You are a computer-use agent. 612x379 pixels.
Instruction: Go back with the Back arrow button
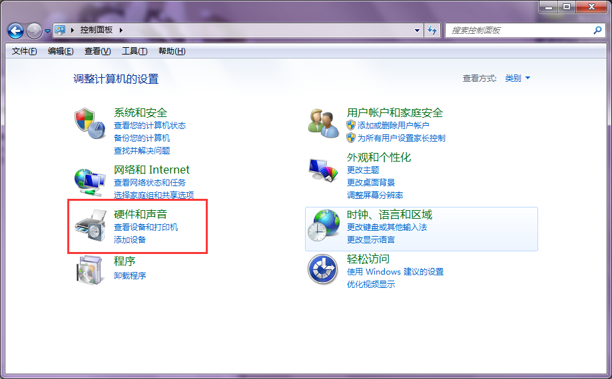coord(15,31)
